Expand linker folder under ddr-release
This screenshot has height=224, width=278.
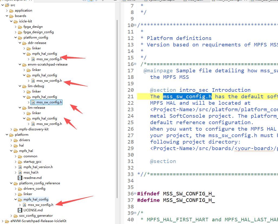[24, 48]
